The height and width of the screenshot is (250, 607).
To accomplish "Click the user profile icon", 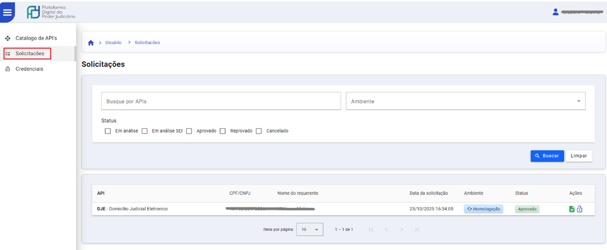I will click(x=556, y=12).
